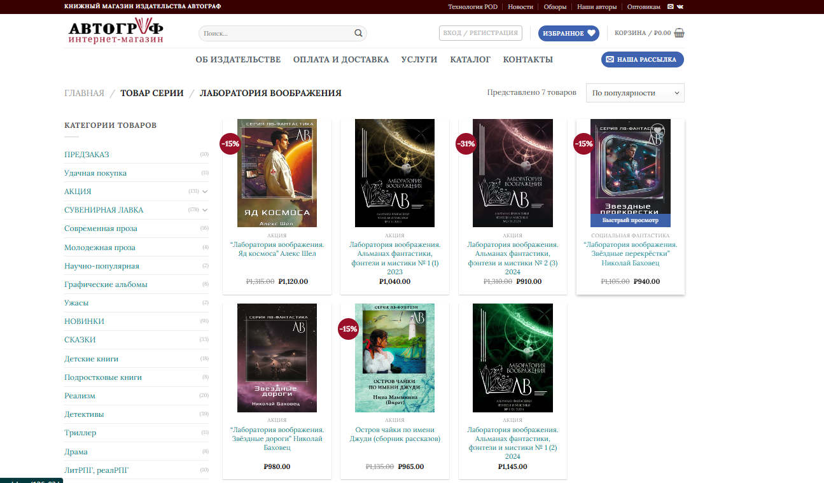Click Быстрый просмотр on Звёздные перекрёстки
Viewport: 824px width, 483px height.
631,220
